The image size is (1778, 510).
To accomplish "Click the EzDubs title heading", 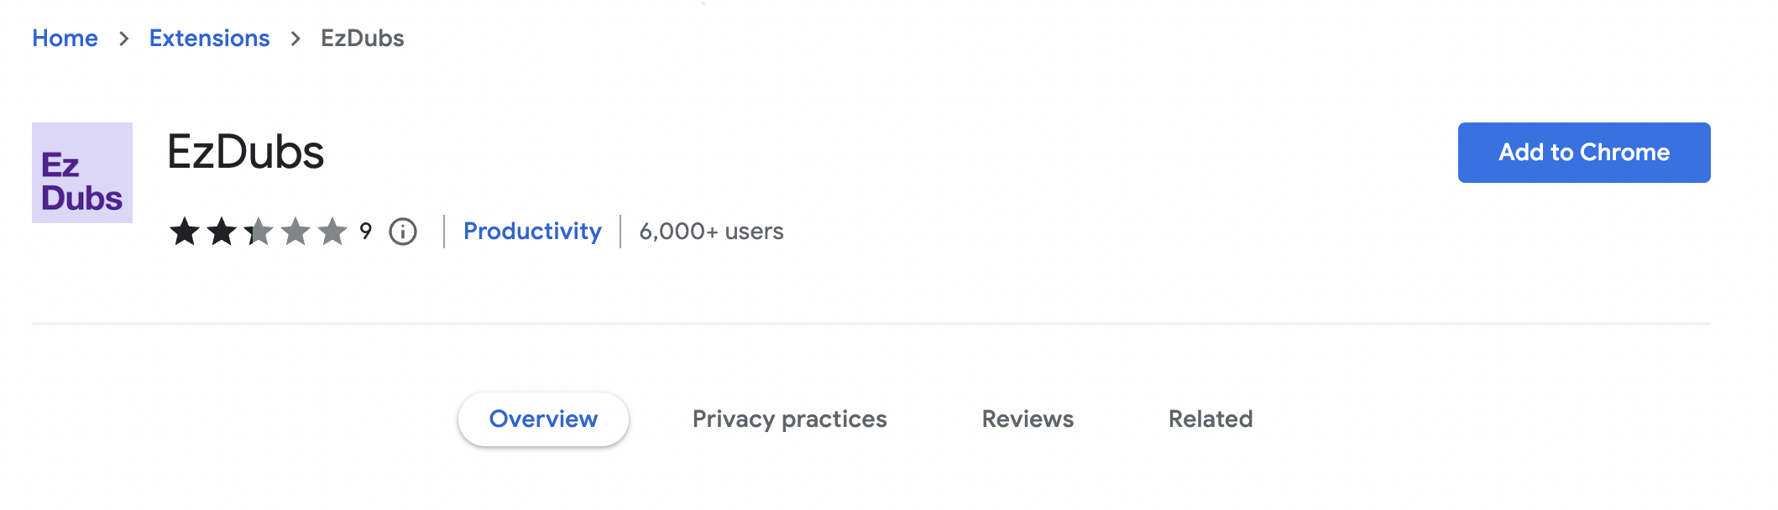I will coord(245,152).
